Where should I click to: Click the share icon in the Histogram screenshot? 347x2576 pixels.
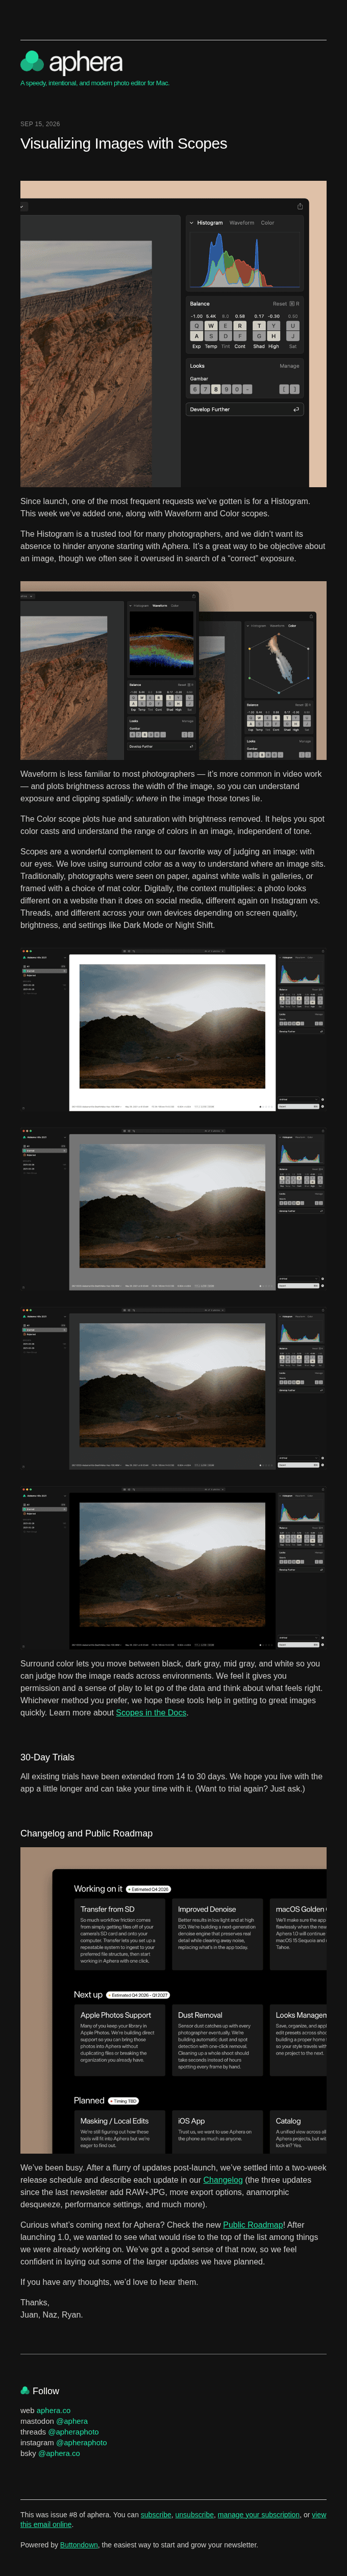click(x=300, y=207)
